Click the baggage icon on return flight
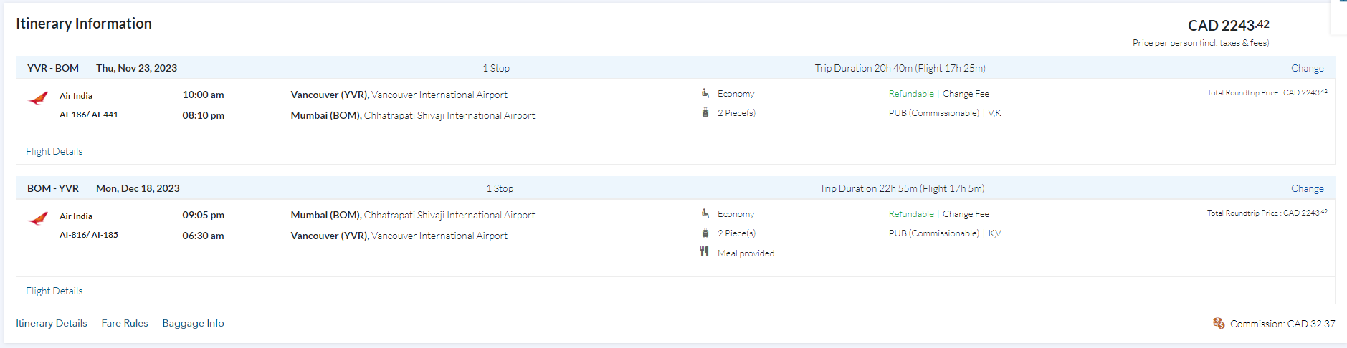The width and height of the screenshot is (1347, 348). [x=705, y=233]
